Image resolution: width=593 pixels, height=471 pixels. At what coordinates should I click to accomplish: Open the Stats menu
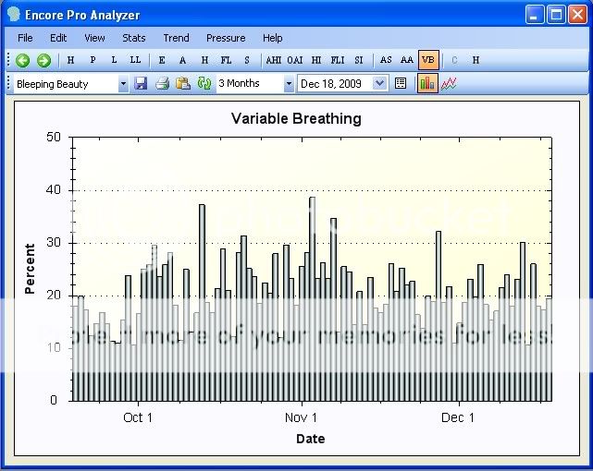click(133, 38)
